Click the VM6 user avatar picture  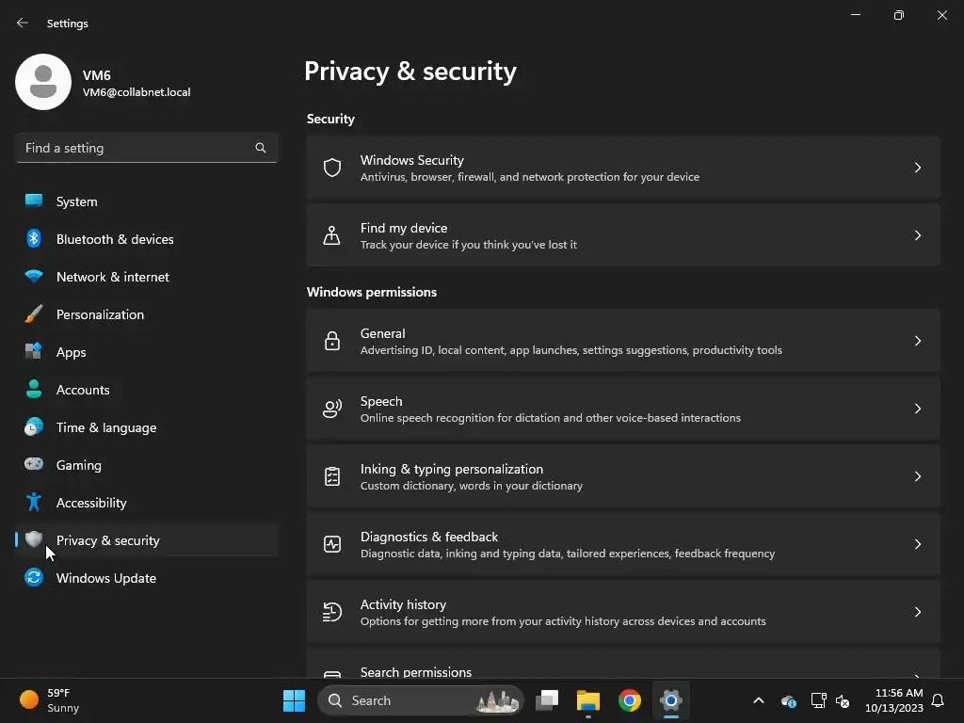(43, 82)
